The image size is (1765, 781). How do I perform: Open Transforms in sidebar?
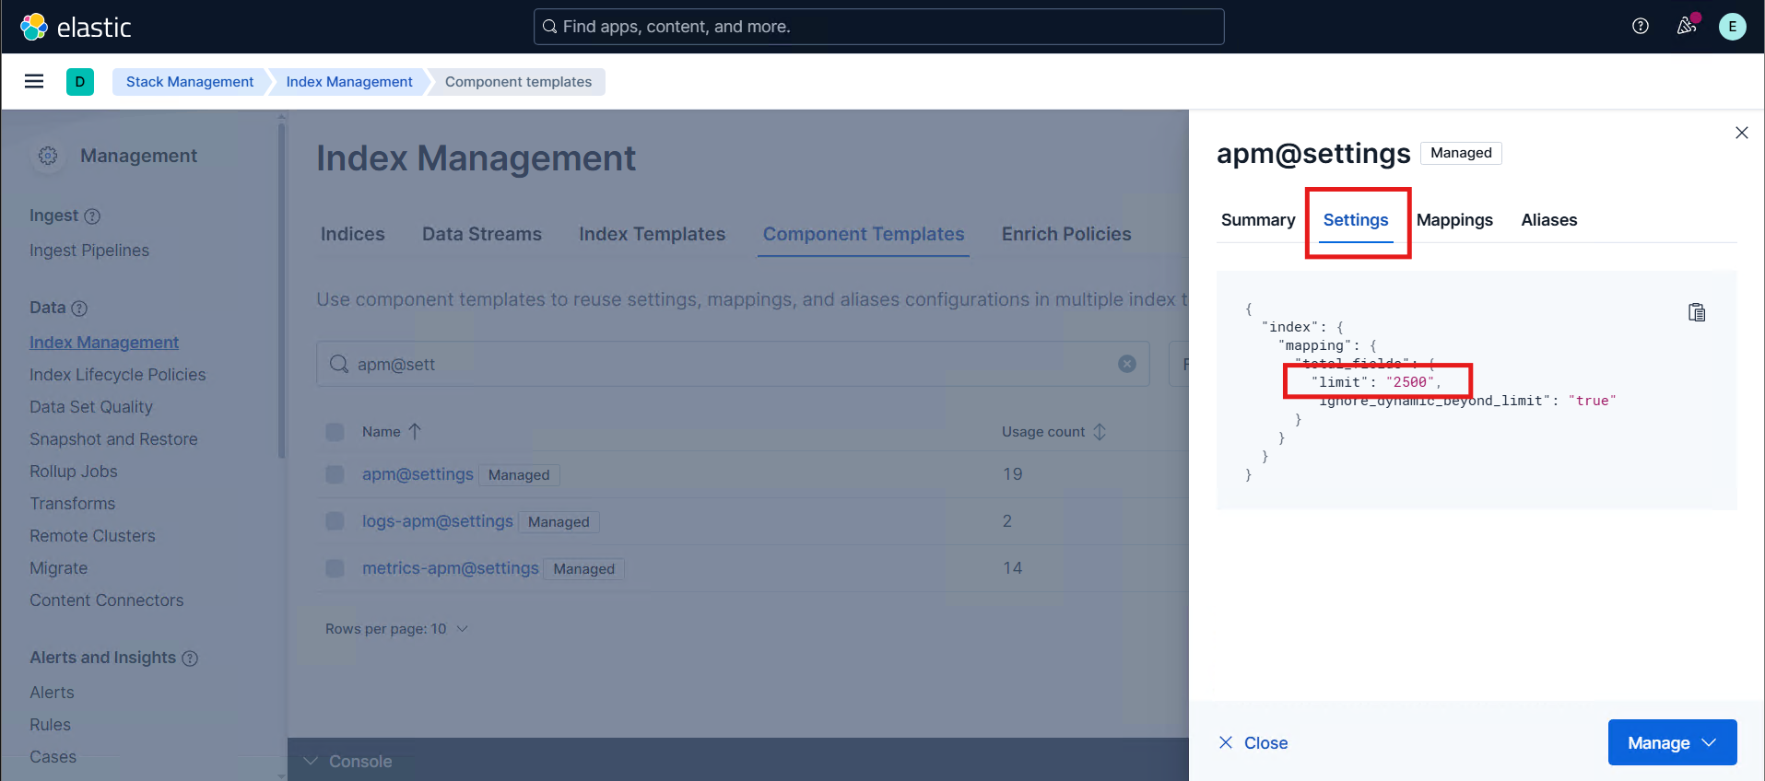coord(73,504)
